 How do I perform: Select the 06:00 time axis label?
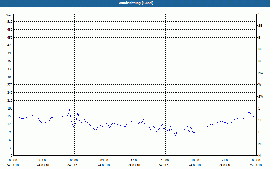[73, 160]
